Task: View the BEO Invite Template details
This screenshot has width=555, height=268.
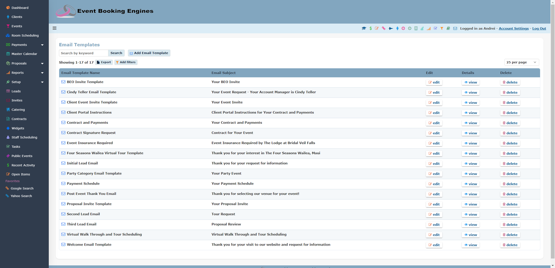Action: tap(471, 82)
